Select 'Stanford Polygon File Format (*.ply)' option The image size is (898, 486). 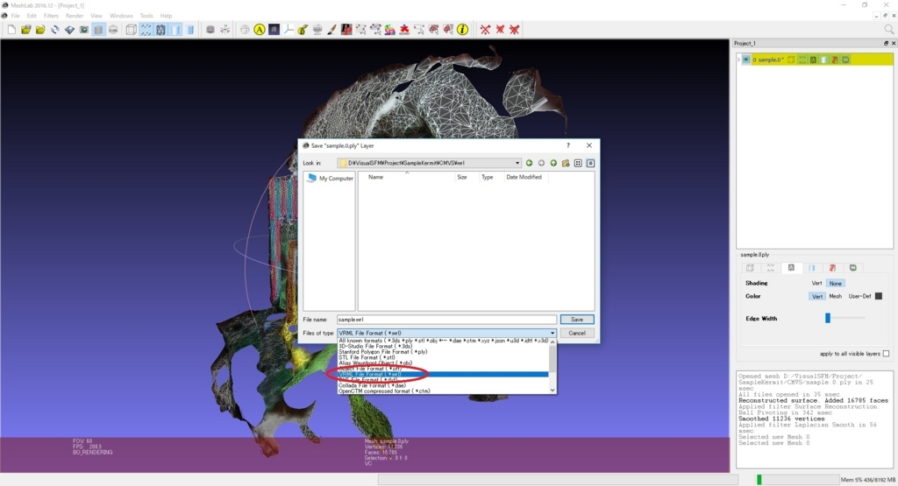[x=443, y=352]
